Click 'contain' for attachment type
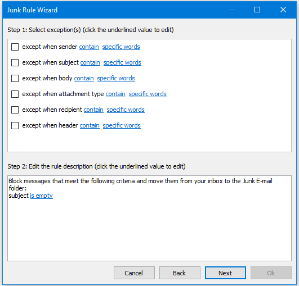The image size is (299, 286). click(x=115, y=94)
